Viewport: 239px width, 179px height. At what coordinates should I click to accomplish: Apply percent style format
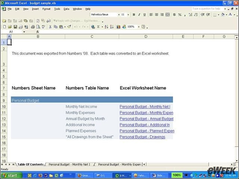(x=180, y=15)
